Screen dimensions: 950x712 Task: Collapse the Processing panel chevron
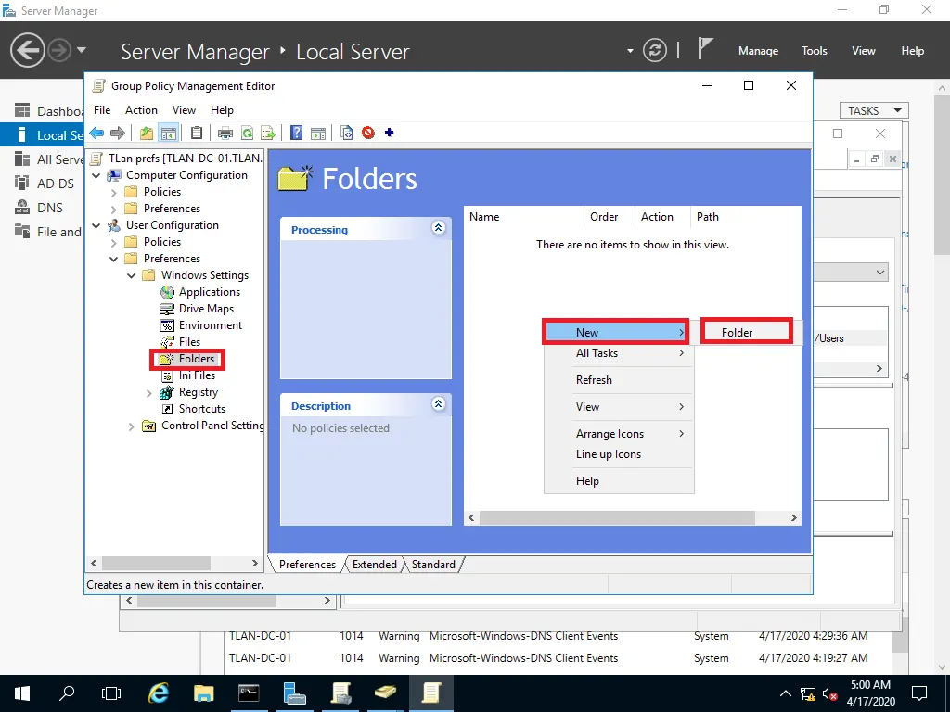pos(439,228)
